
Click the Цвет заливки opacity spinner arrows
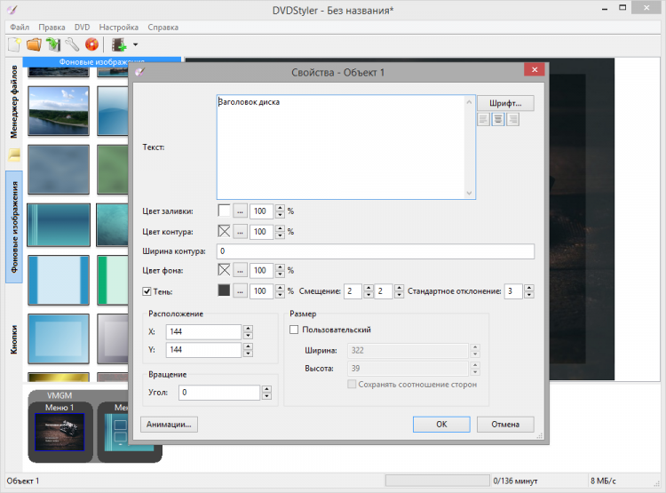[x=280, y=211]
